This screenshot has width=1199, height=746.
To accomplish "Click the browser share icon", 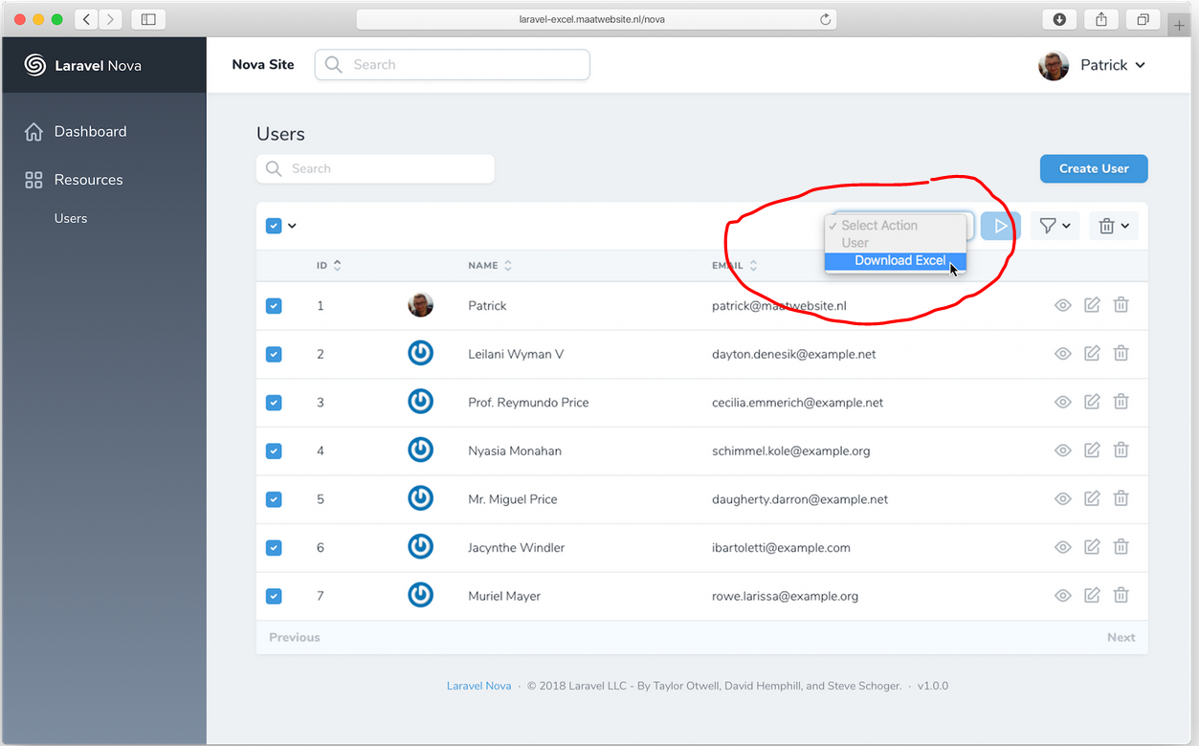I will 1099,18.
